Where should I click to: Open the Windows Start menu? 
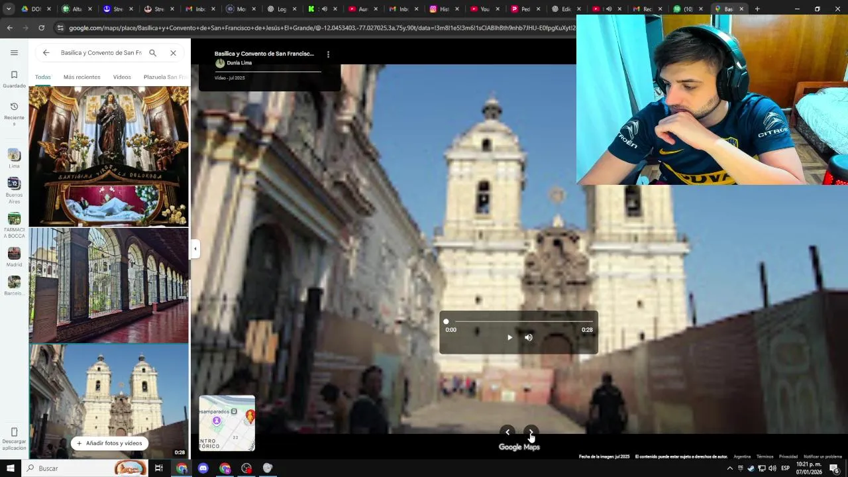click(x=11, y=468)
